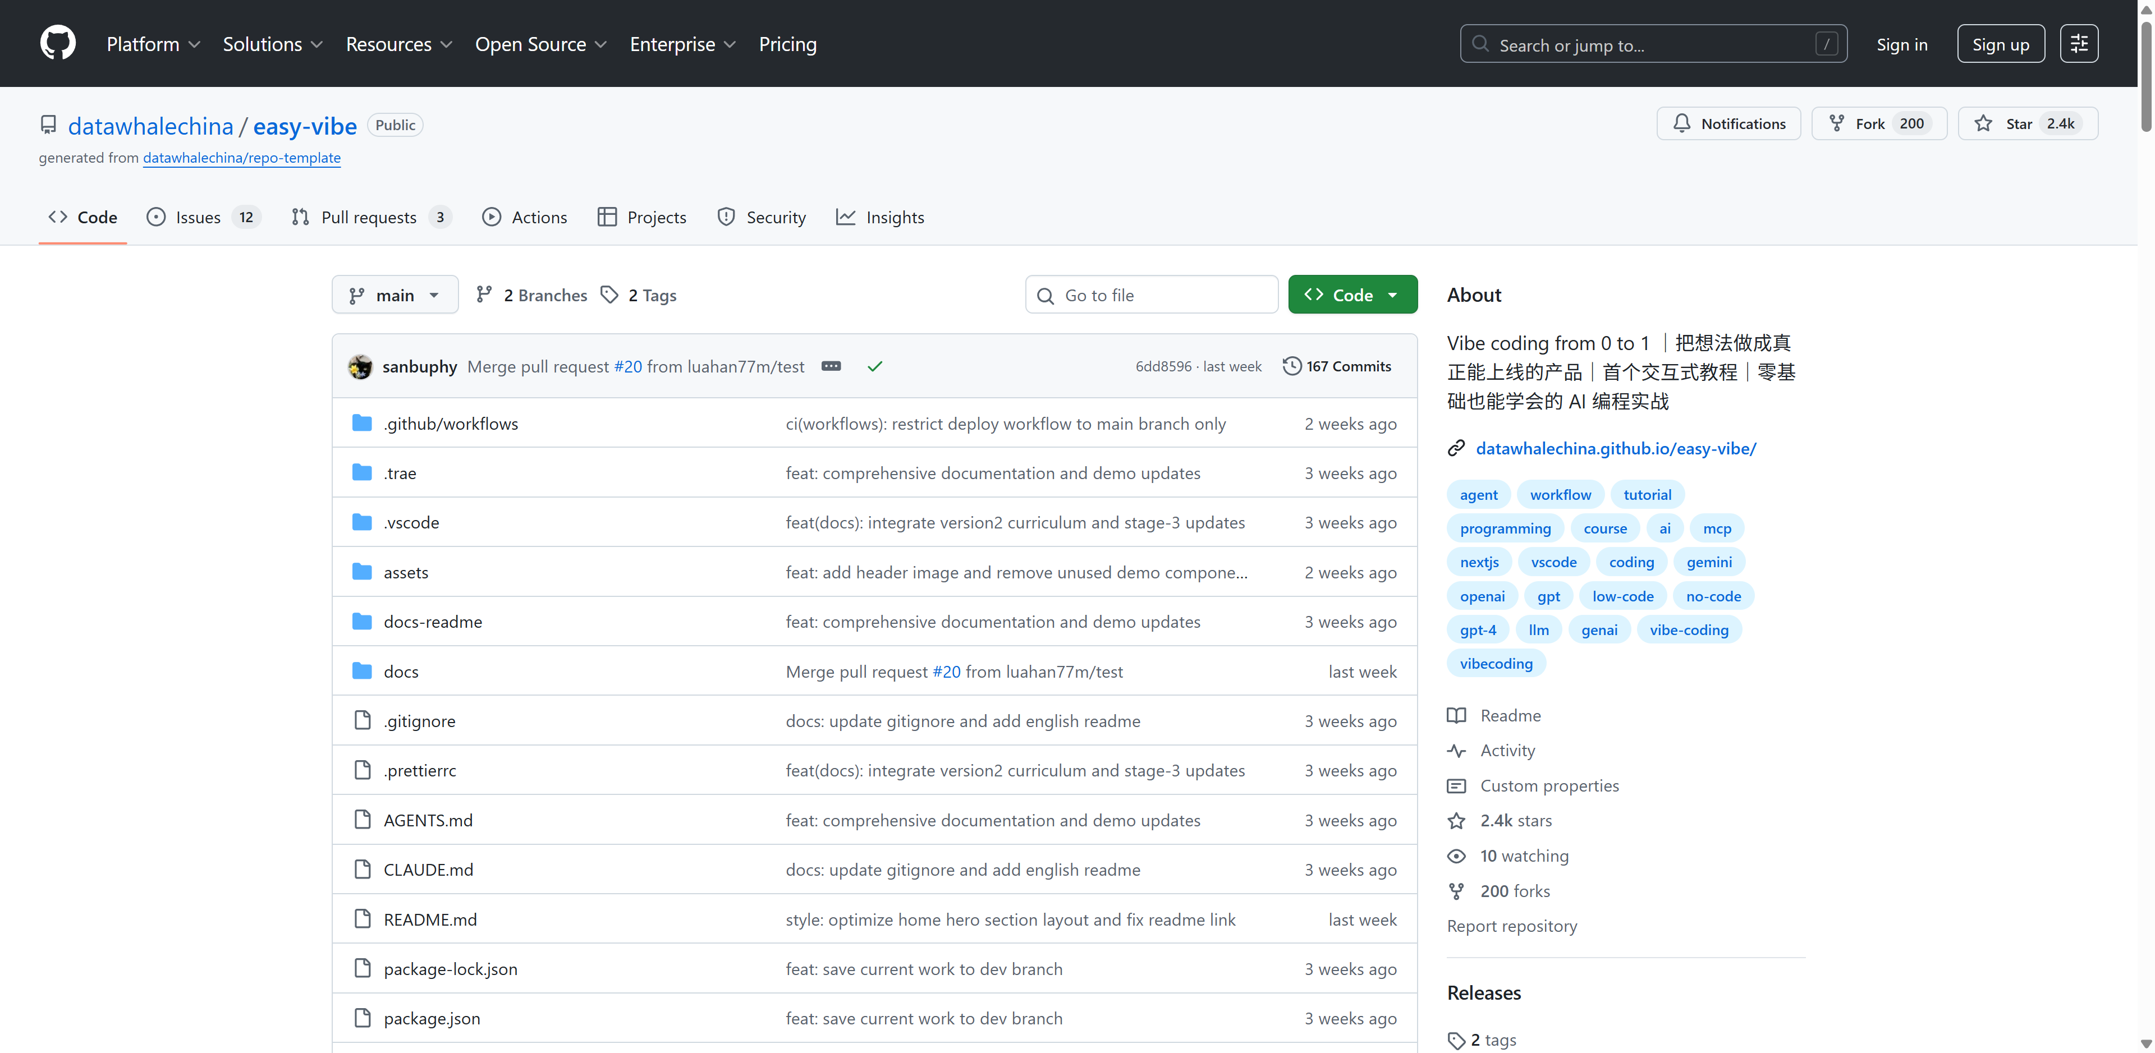The width and height of the screenshot is (2155, 1053).
Task: Click the Sign up button
Action: (x=2000, y=44)
